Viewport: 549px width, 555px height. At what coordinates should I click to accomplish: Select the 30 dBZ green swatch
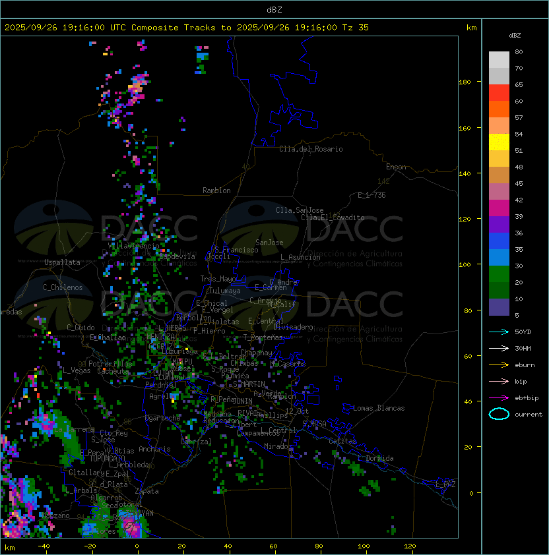(499, 274)
